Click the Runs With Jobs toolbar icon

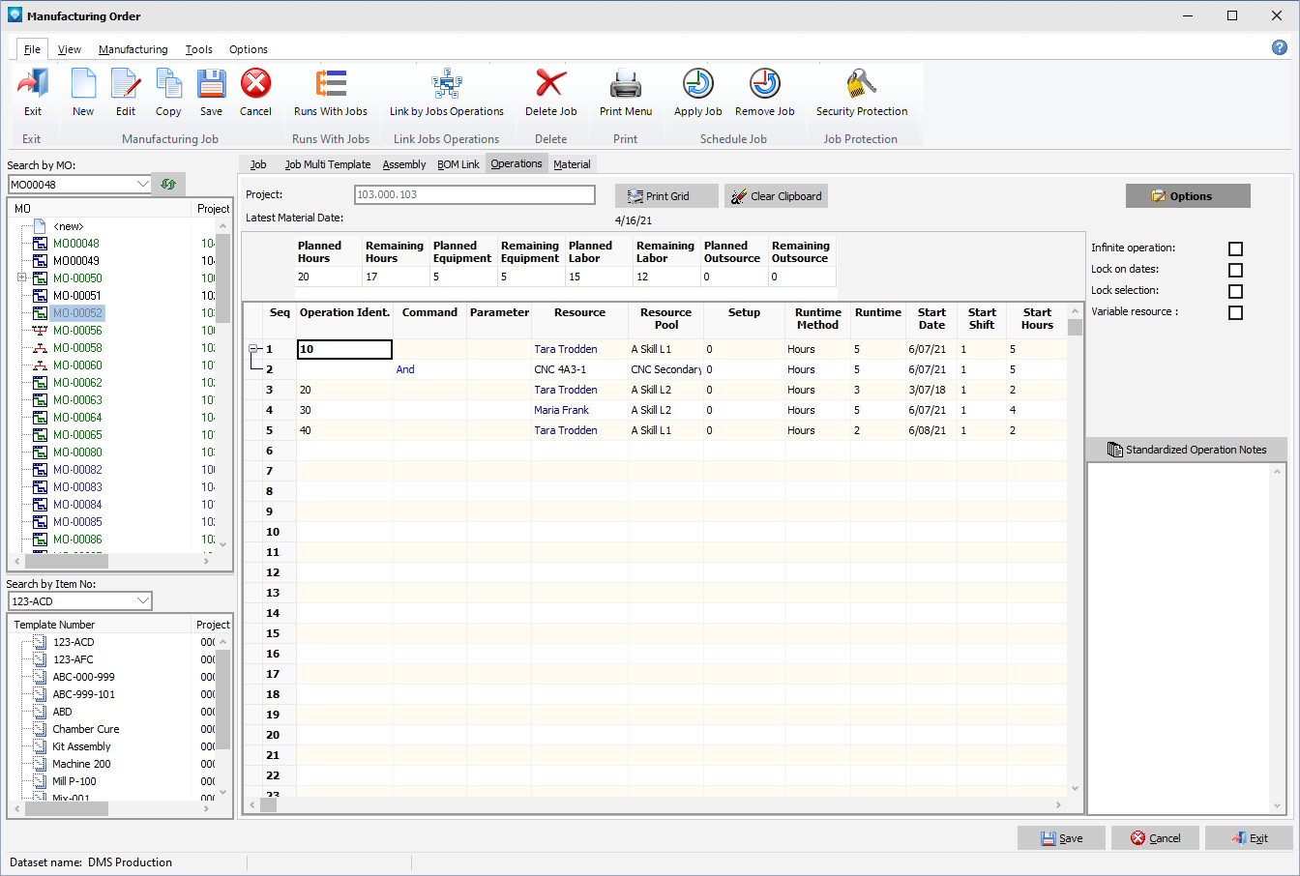[331, 85]
